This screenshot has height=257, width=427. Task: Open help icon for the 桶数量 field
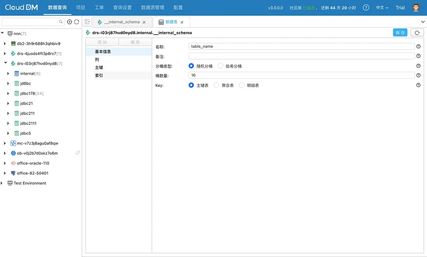click(418, 76)
